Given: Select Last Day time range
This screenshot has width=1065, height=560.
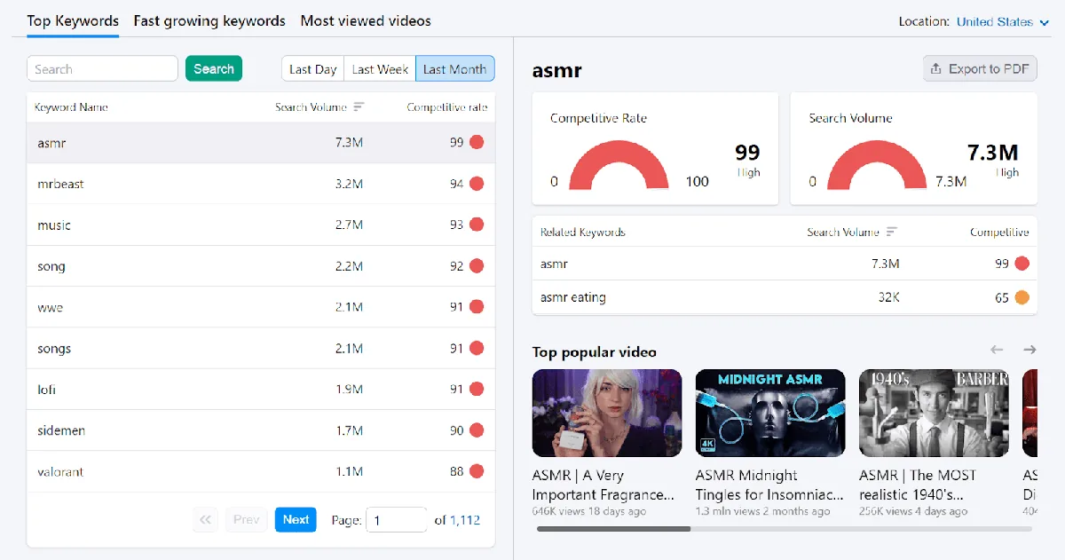Looking at the screenshot, I should 313,69.
